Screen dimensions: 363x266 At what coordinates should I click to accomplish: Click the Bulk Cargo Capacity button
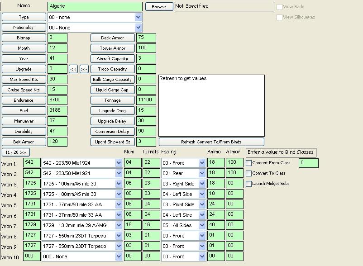point(113,79)
